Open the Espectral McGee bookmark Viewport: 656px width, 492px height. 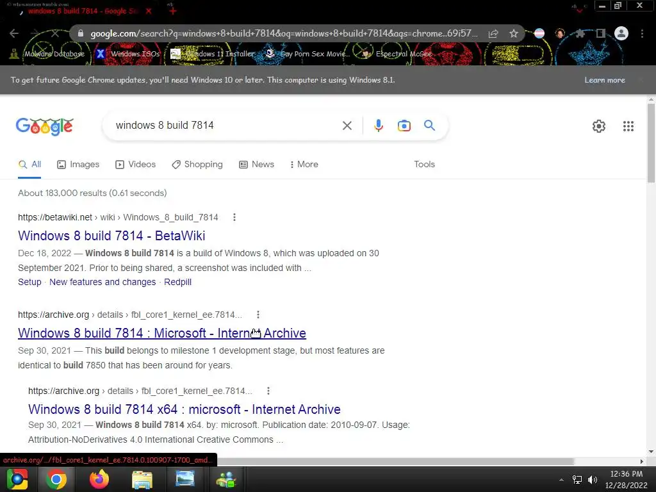(397, 54)
